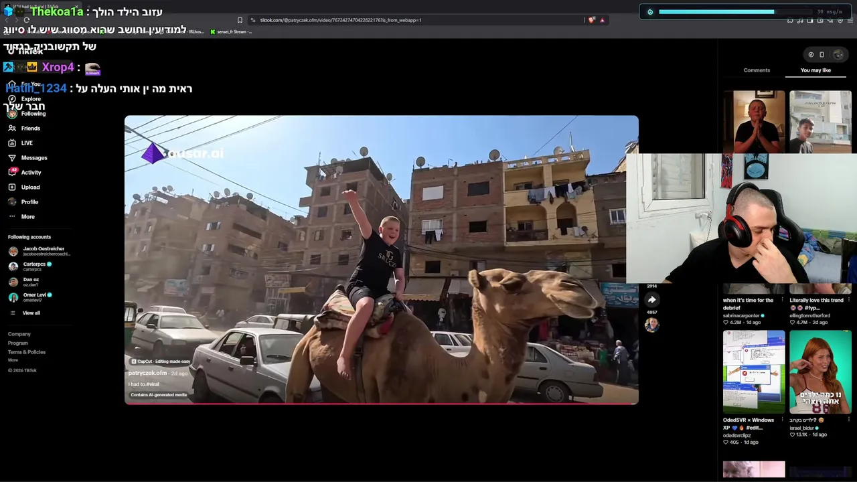The width and height of the screenshot is (857, 482).
Task: Open the profile avatar in top-right pill
Action: pos(838,55)
